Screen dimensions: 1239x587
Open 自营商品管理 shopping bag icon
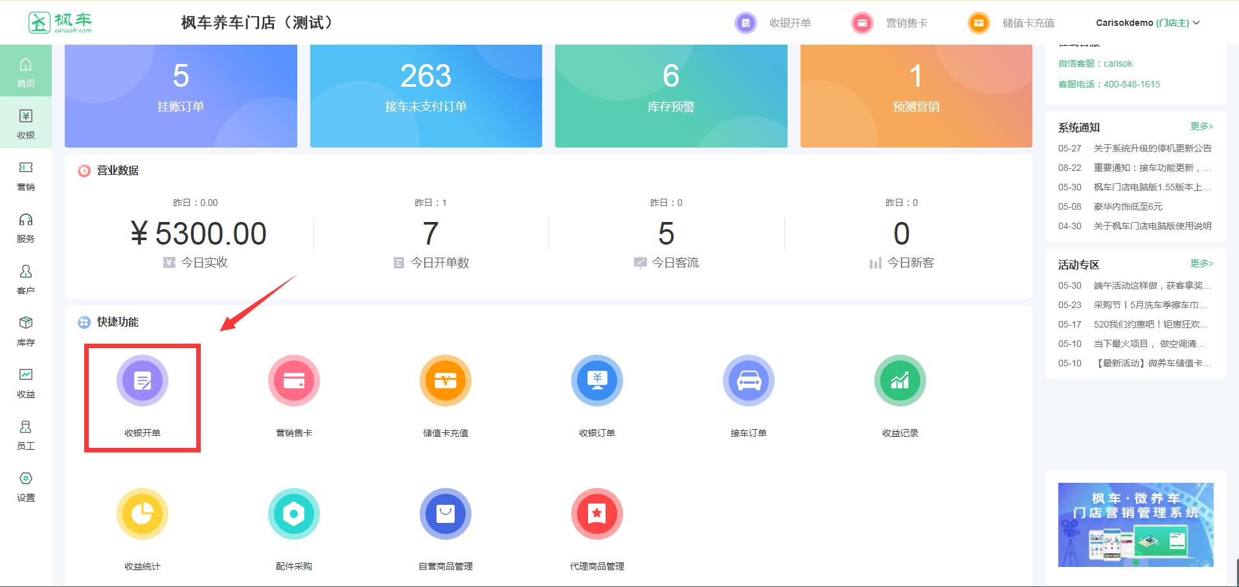446,514
